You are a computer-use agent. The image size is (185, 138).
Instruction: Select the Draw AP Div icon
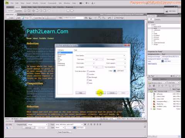coord(29,11)
